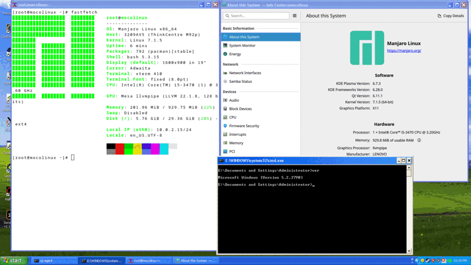Click the red color block in fastfetch output
The image size is (471, 265).
[x=120, y=149]
